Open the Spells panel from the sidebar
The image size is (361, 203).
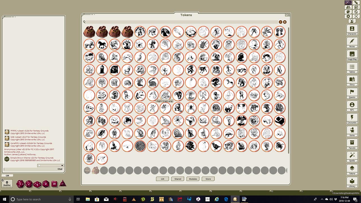[x=352, y=157]
